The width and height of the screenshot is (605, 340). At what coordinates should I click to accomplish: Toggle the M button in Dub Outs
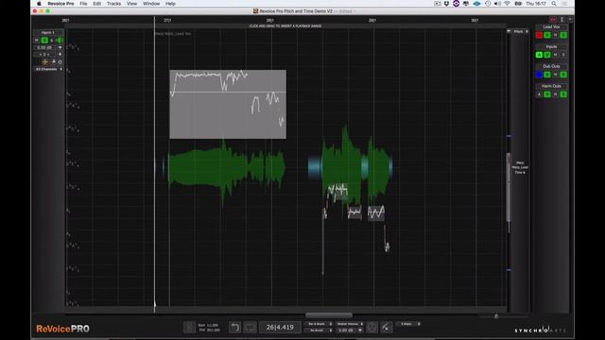(555, 75)
